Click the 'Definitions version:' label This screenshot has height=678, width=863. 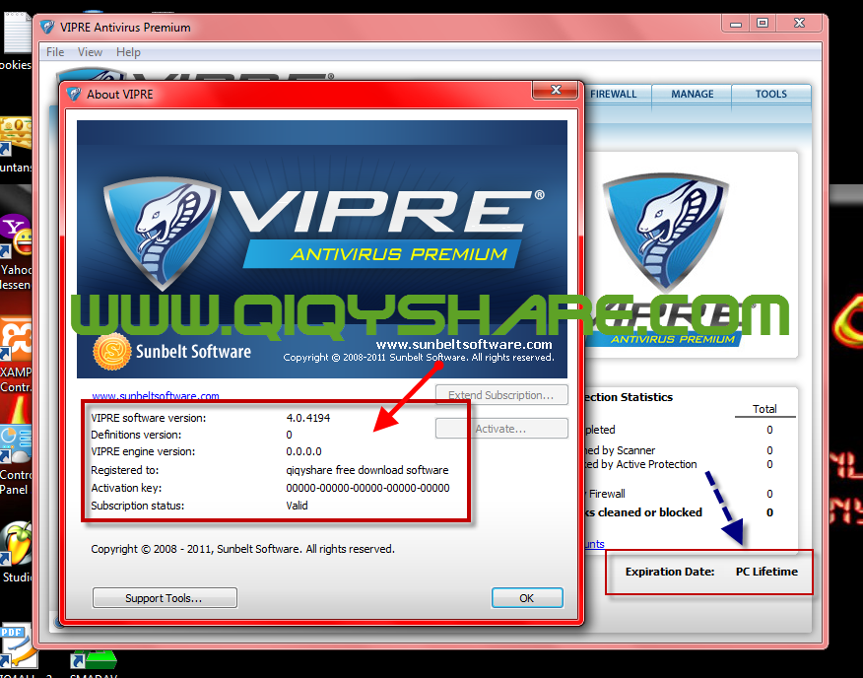(x=136, y=435)
